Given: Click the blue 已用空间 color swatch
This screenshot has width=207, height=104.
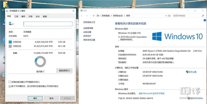Looking at the screenshot, I should (10, 42).
